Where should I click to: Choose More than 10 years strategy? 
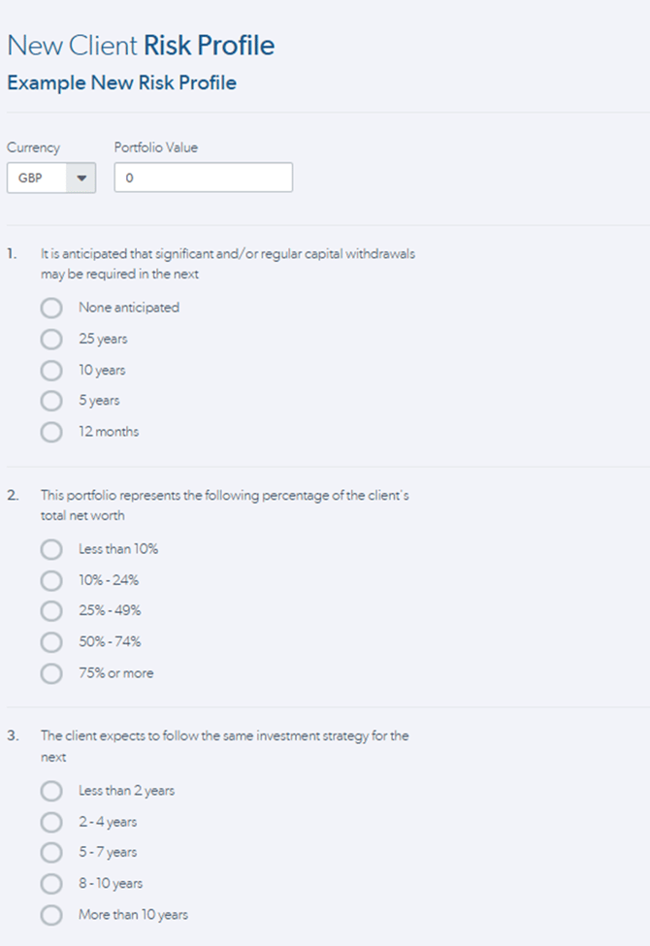[51, 915]
